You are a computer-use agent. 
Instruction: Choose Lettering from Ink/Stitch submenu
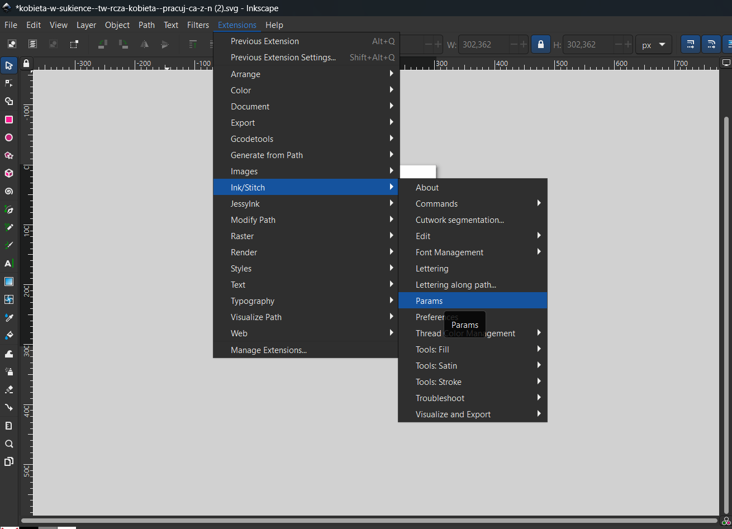tap(473, 268)
